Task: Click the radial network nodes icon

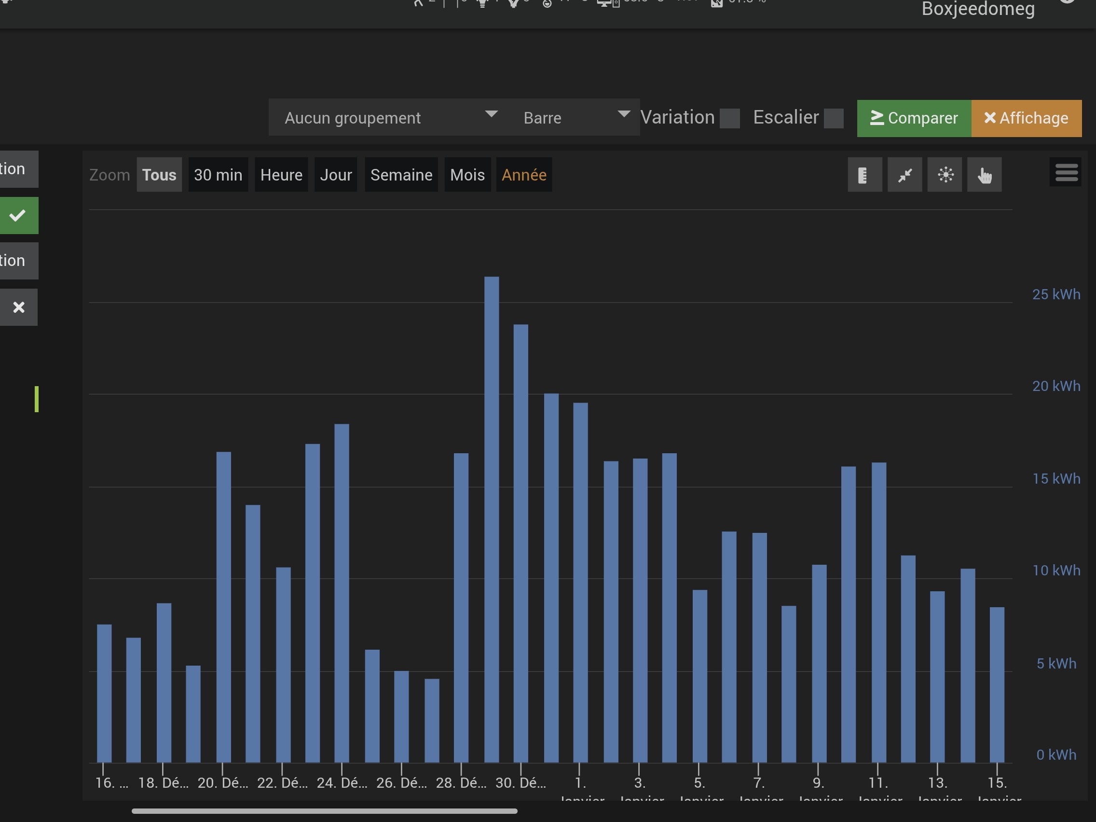Action: click(945, 175)
